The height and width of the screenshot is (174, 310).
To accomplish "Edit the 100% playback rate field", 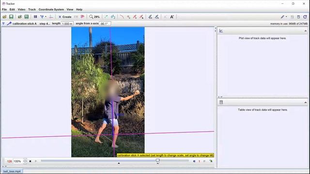I will pos(18,161).
